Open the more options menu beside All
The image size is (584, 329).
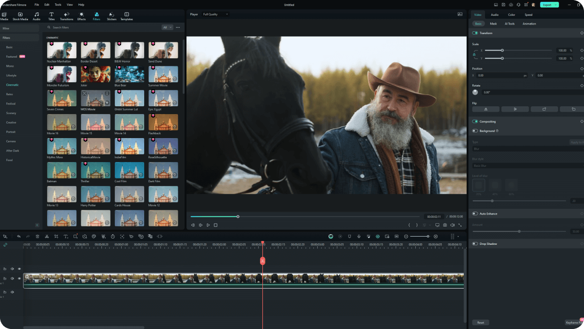point(178,27)
